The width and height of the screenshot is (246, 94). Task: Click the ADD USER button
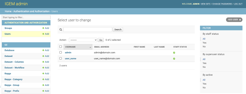[x=234, y=20]
